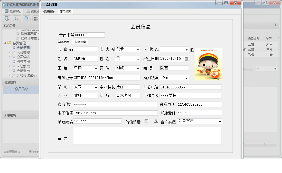Open the 国籍 dropdown
Viewport: 282px width, 173px height.
(96, 68)
